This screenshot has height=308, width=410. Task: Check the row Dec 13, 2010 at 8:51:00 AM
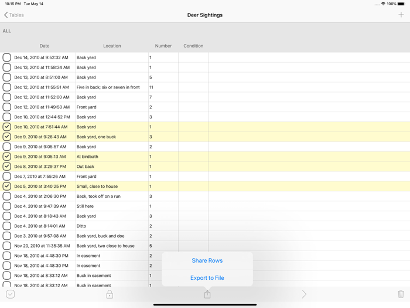point(7,77)
